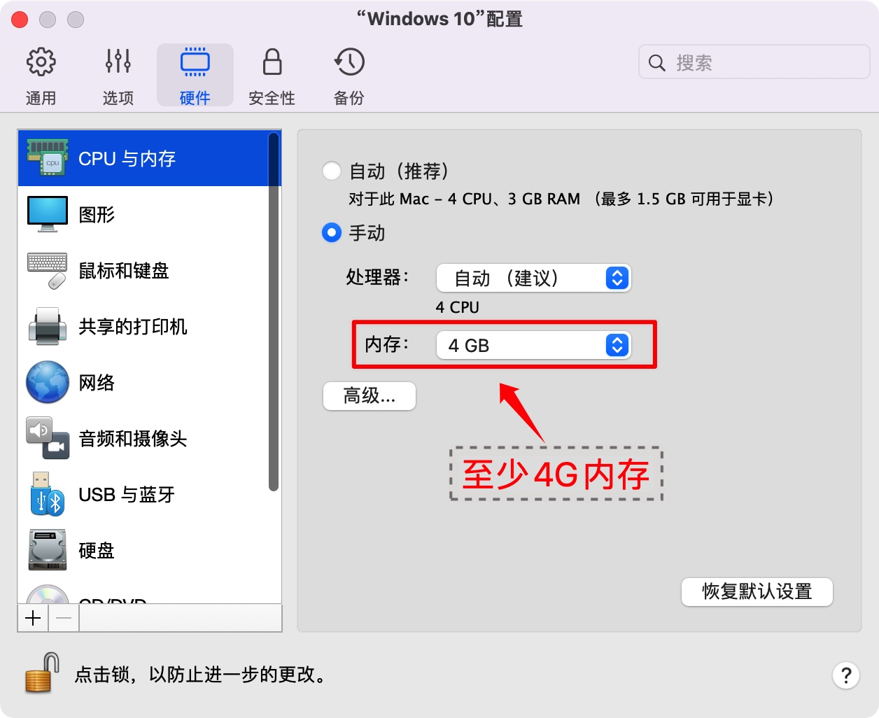Image resolution: width=879 pixels, height=718 pixels.
Task: Open help with the question mark button
Action: click(846, 675)
